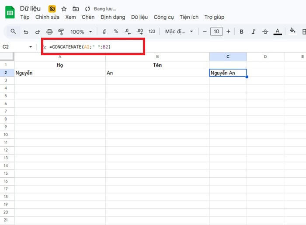This screenshot has height=225, width=306.
Task: Click the search magnifier icon in toolbar
Action: tap(13, 32)
